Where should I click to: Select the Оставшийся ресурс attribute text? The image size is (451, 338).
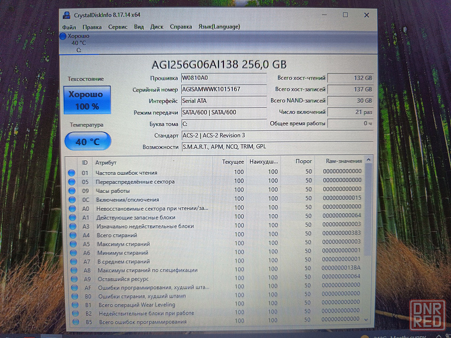pos(123,279)
